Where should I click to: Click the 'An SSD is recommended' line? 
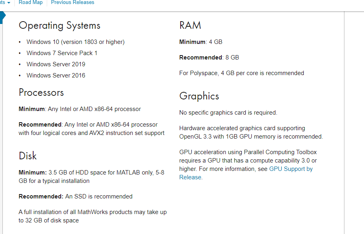click(x=76, y=196)
